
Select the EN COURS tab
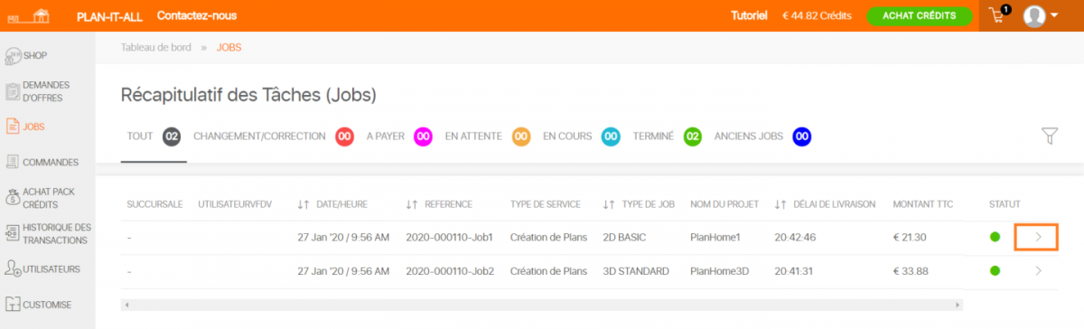(581, 136)
